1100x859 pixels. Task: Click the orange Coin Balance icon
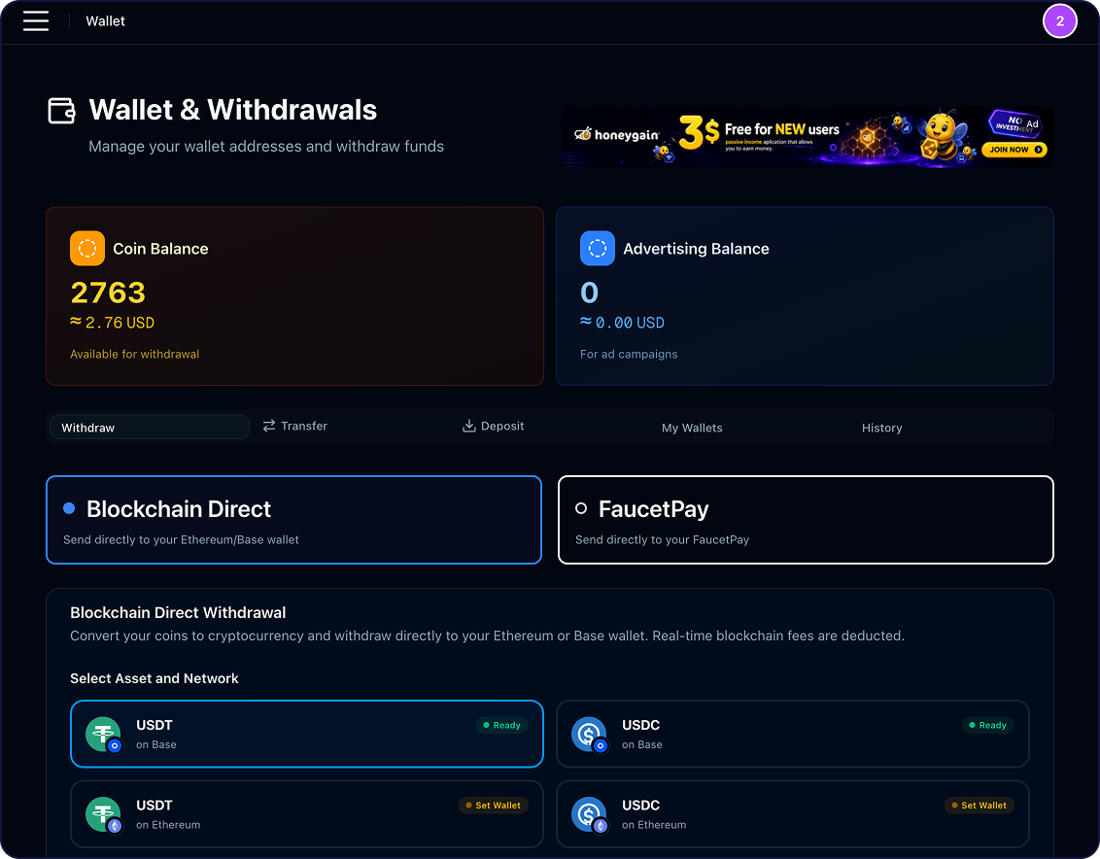(x=87, y=249)
